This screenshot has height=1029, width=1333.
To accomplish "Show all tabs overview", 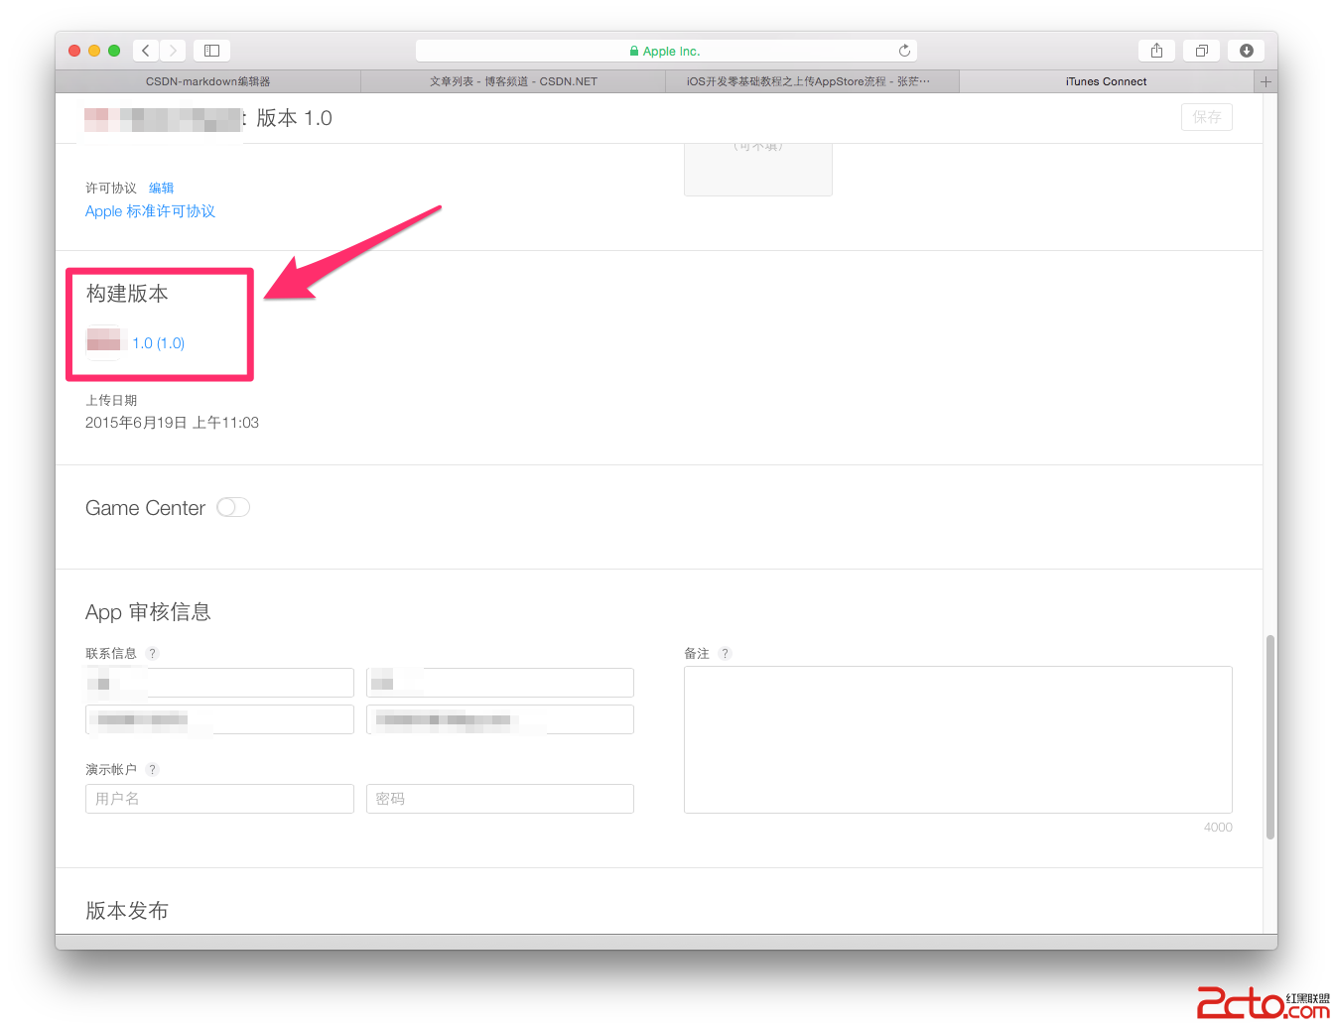I will (x=1202, y=51).
